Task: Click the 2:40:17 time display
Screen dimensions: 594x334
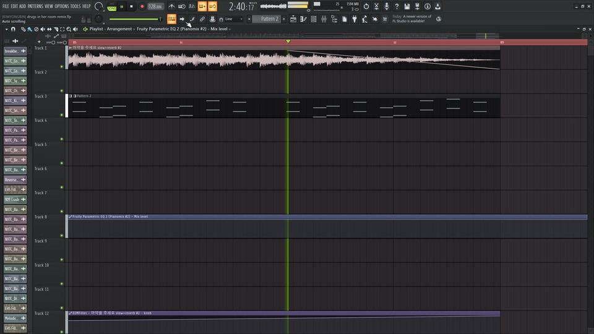Action: [241, 6]
